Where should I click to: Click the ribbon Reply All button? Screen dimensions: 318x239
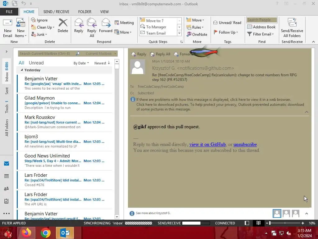coord(92,28)
